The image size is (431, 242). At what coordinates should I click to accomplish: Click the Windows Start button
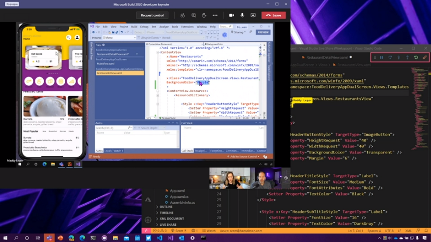coord(5,238)
